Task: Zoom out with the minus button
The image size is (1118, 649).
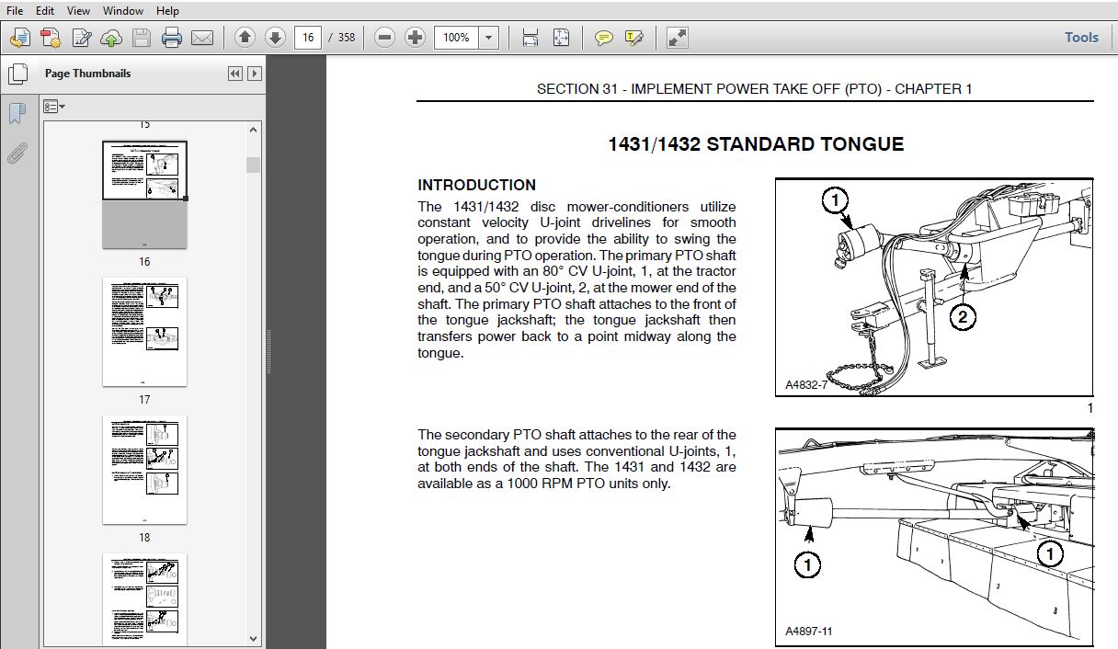Action: point(385,38)
